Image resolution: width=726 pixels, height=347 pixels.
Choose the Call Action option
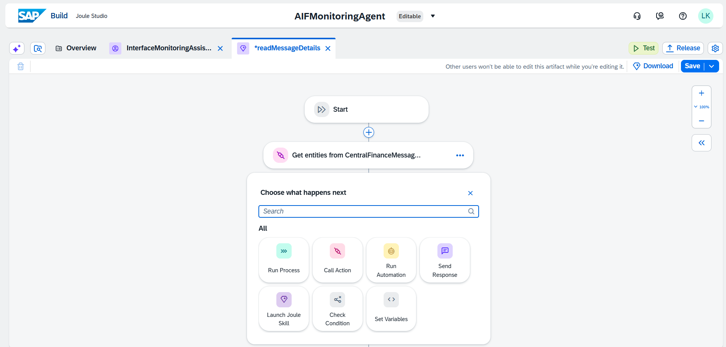click(x=337, y=260)
